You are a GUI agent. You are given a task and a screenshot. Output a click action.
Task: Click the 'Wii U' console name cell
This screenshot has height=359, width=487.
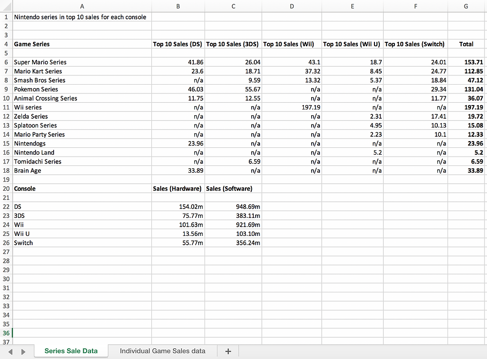[82, 233]
